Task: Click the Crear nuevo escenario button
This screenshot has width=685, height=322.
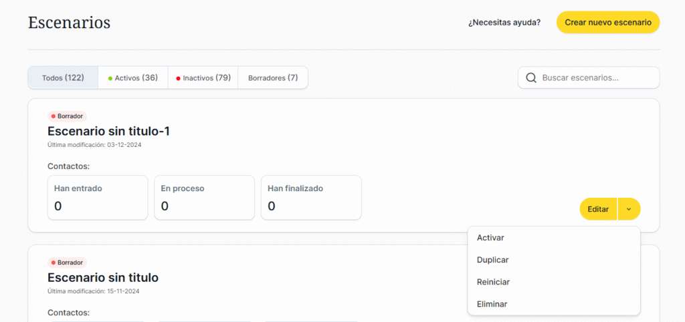Action: click(x=607, y=22)
